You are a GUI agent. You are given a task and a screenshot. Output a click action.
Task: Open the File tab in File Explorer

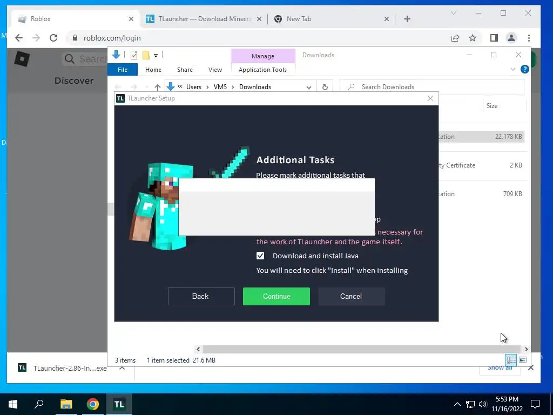point(123,70)
